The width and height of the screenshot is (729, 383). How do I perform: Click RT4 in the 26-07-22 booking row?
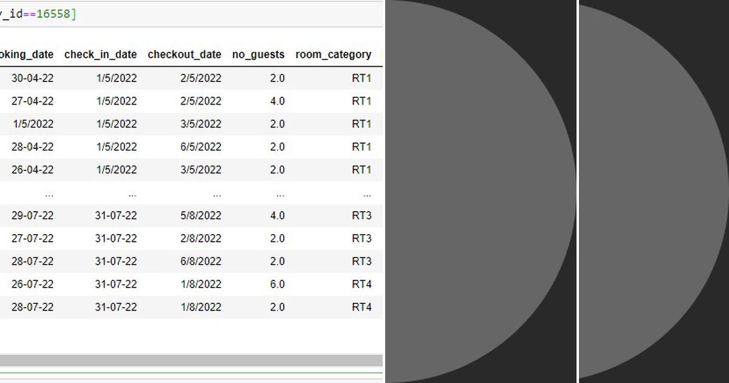(x=361, y=284)
